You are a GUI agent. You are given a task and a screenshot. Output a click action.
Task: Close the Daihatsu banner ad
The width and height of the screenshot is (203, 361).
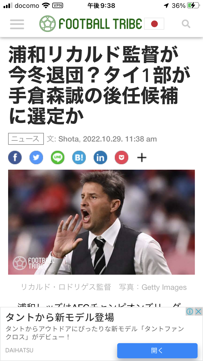pyautogui.click(x=198, y=311)
